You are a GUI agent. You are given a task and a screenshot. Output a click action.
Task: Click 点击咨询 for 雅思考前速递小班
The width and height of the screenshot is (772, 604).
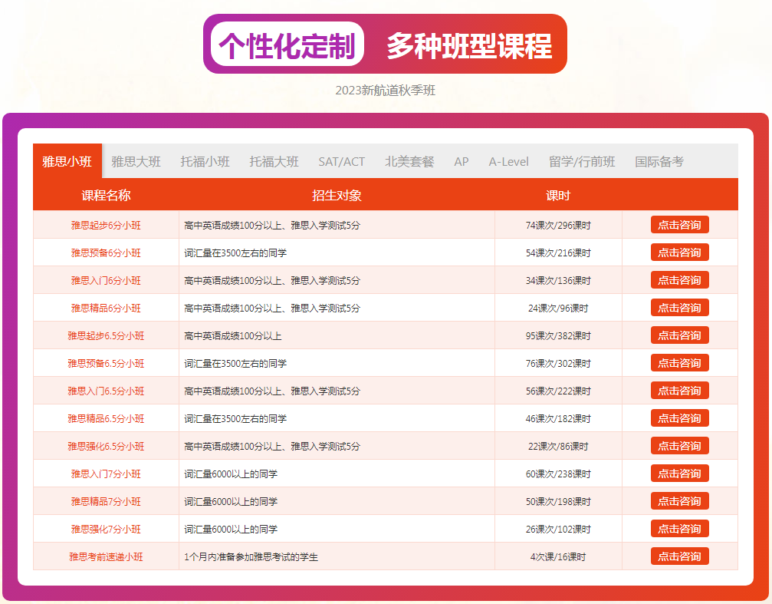pyautogui.click(x=679, y=556)
